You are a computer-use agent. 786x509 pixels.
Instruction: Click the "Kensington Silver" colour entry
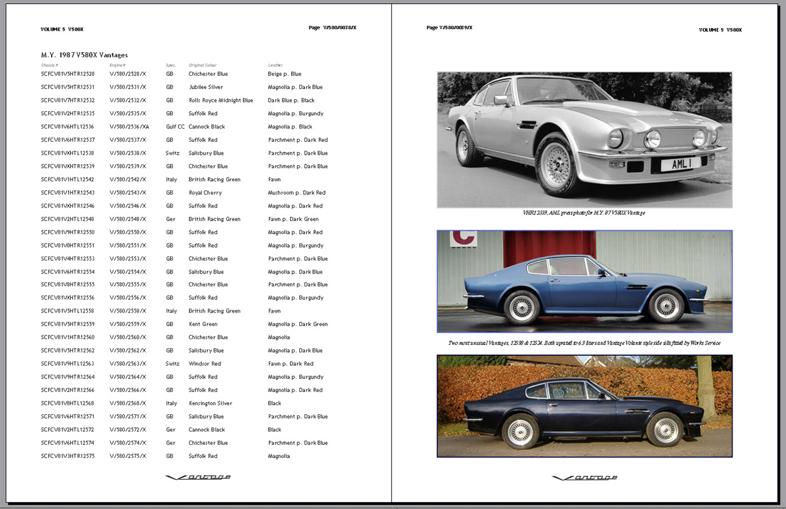[x=210, y=403]
